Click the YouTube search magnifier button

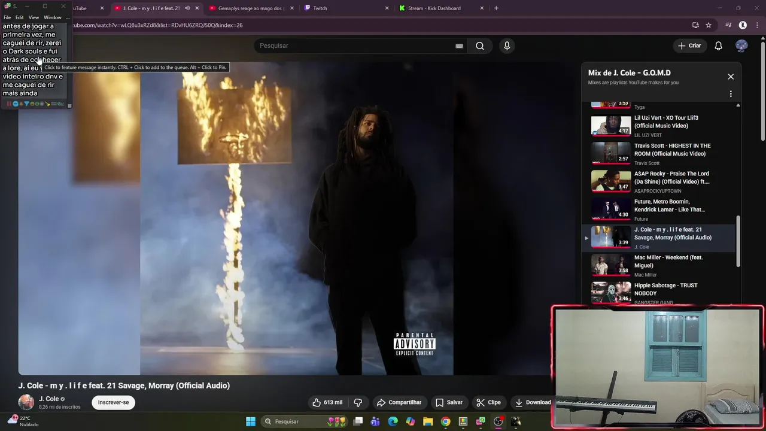(x=480, y=46)
